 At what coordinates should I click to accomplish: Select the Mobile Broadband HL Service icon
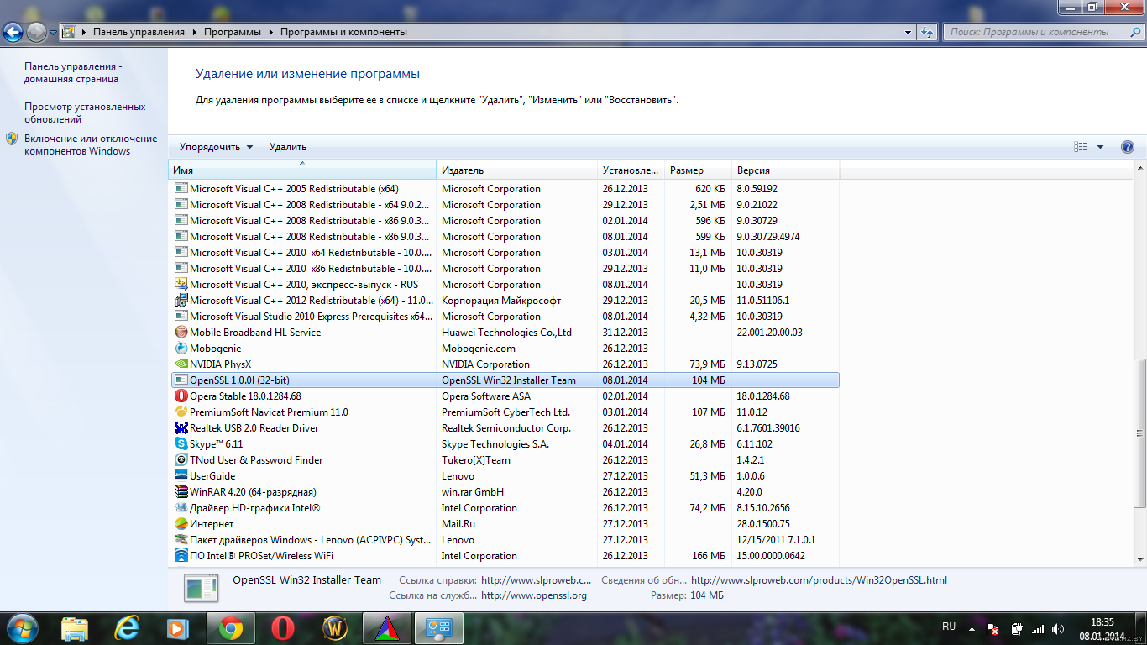181,332
